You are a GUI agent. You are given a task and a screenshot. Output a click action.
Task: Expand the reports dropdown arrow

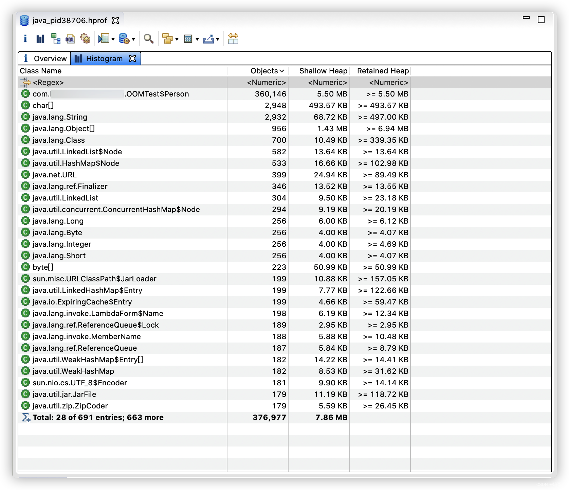point(113,39)
